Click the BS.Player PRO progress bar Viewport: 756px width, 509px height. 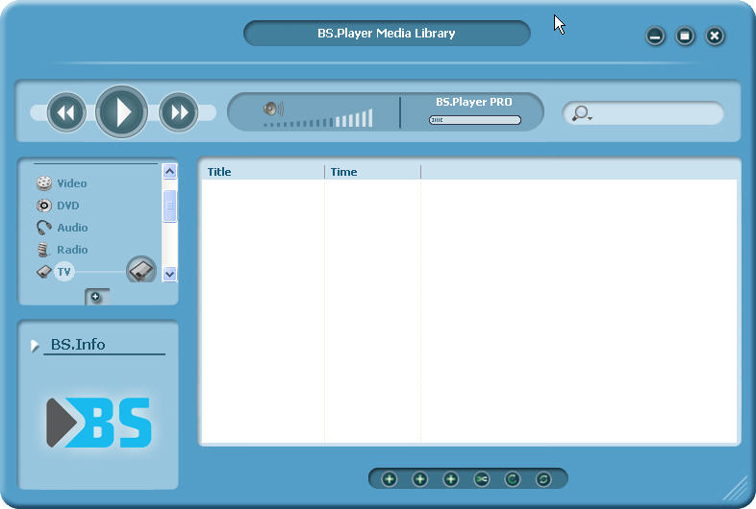(x=474, y=120)
